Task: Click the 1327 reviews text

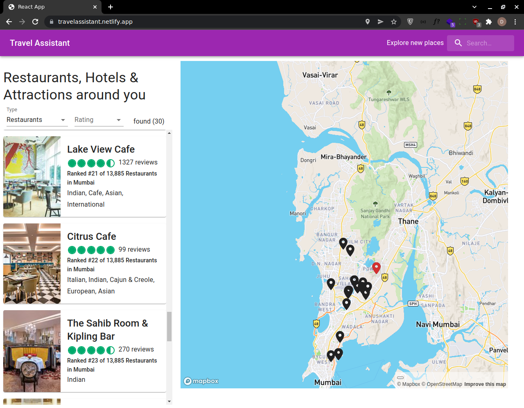Action: 138,162
